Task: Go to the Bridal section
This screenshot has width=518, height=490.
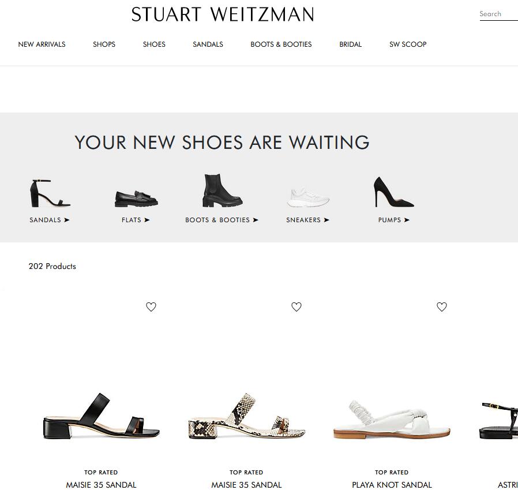Action: 351,44
